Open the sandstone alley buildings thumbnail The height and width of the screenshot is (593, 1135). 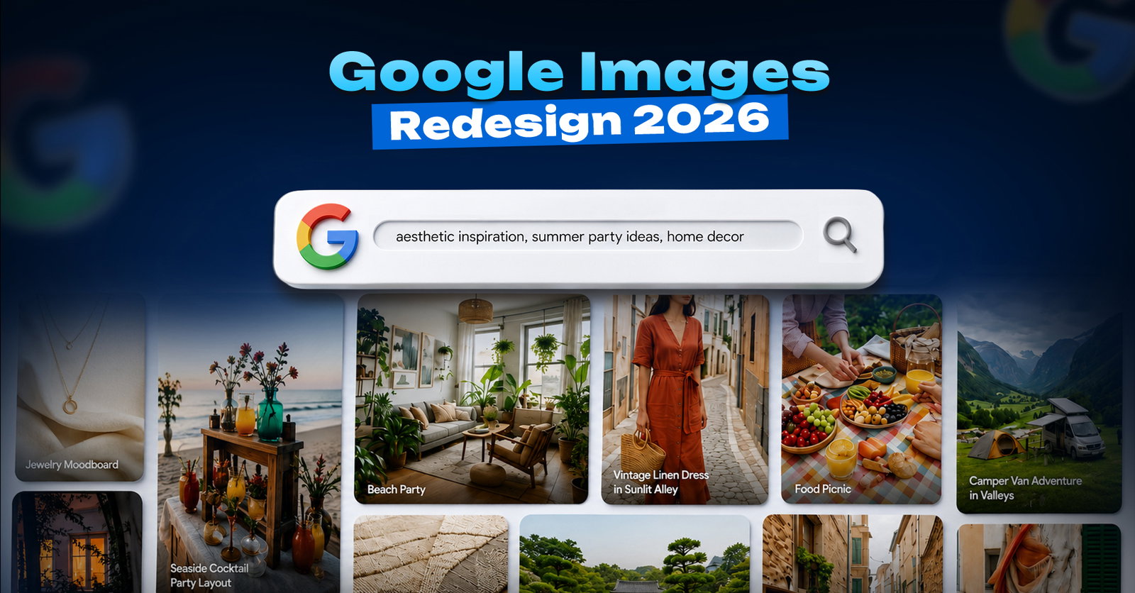[x=853, y=554]
